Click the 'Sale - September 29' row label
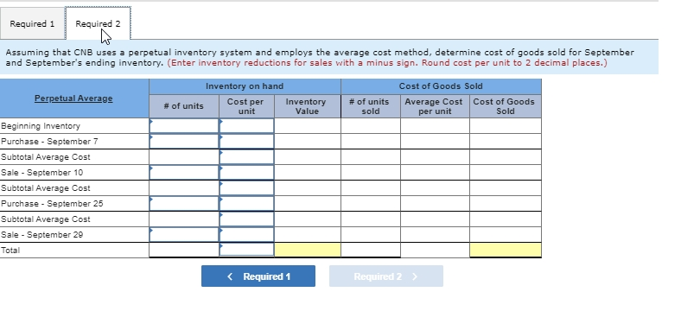The height and width of the screenshot is (311, 681). click(x=42, y=235)
